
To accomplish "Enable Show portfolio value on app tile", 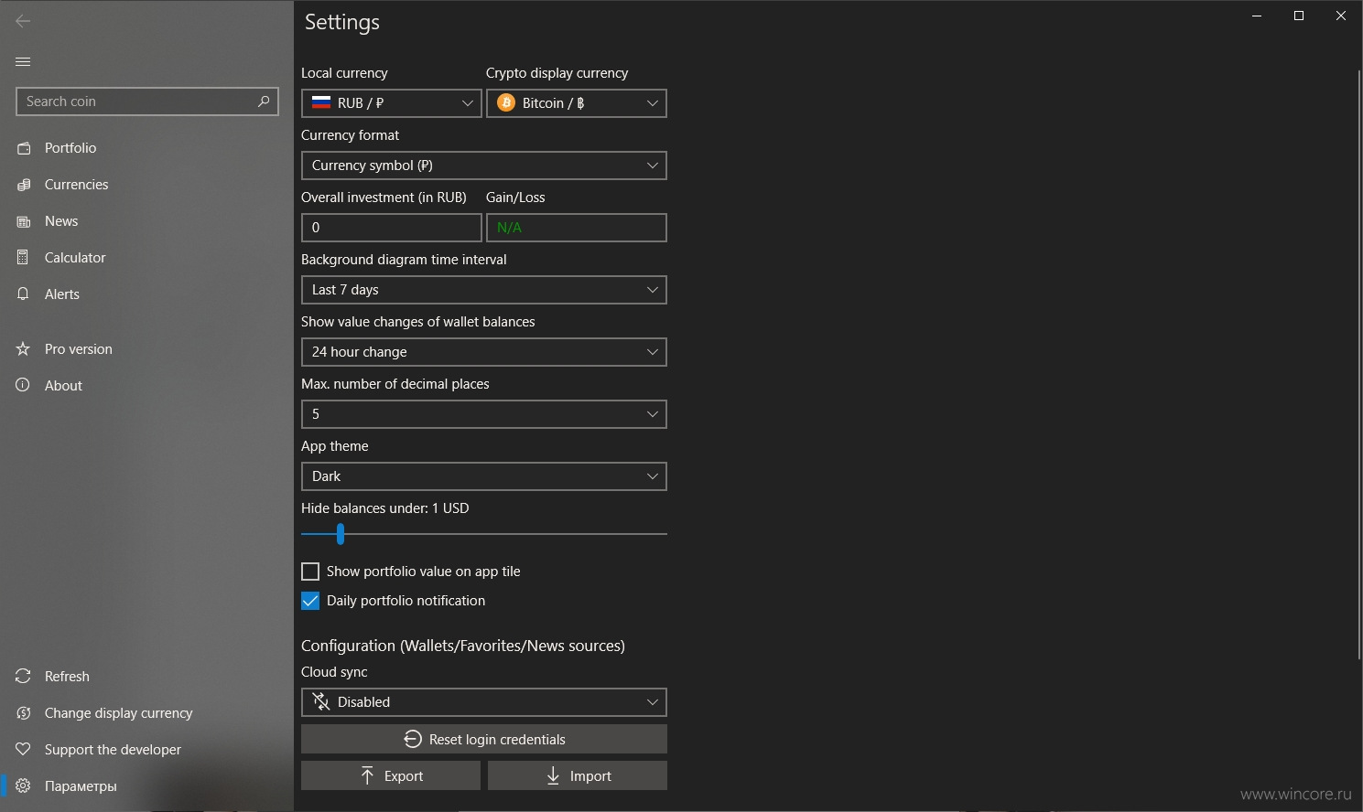I will click(x=310, y=572).
